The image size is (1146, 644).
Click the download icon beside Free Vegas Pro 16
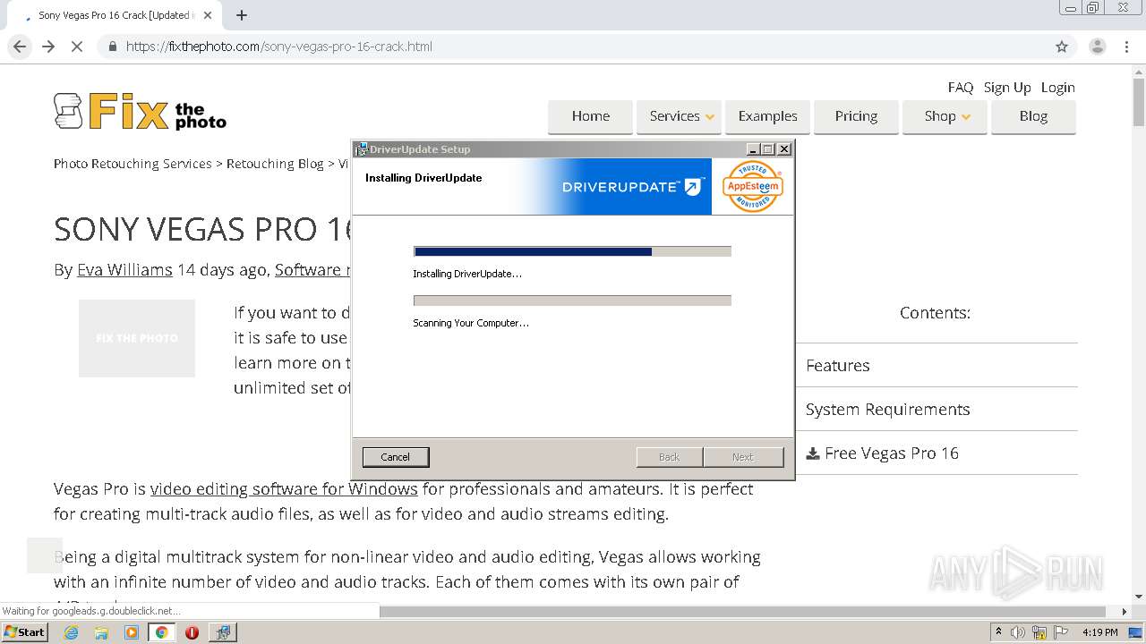point(813,453)
